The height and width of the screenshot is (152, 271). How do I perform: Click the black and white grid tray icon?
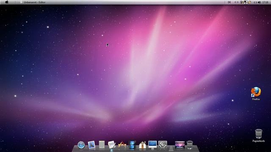(246, 2)
